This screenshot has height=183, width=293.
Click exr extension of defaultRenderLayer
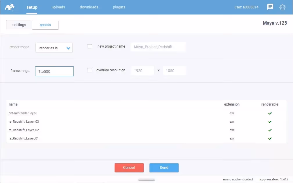(232, 113)
